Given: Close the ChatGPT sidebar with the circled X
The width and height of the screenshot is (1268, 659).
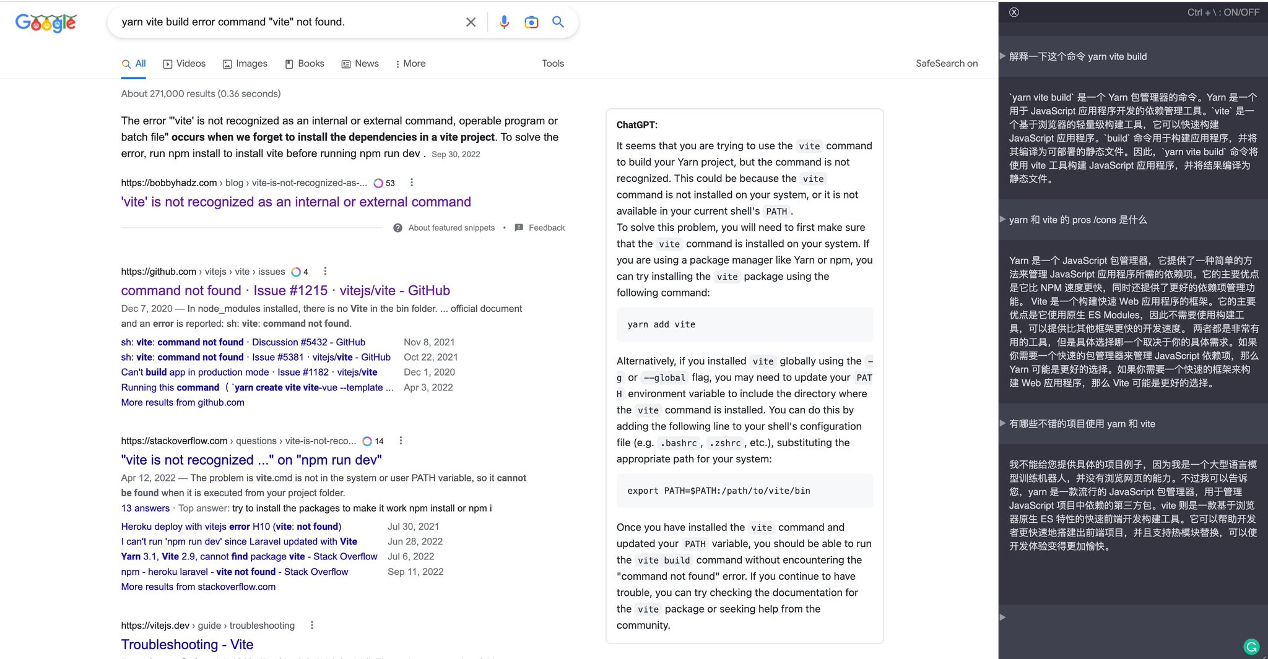Looking at the screenshot, I should click(x=1014, y=12).
